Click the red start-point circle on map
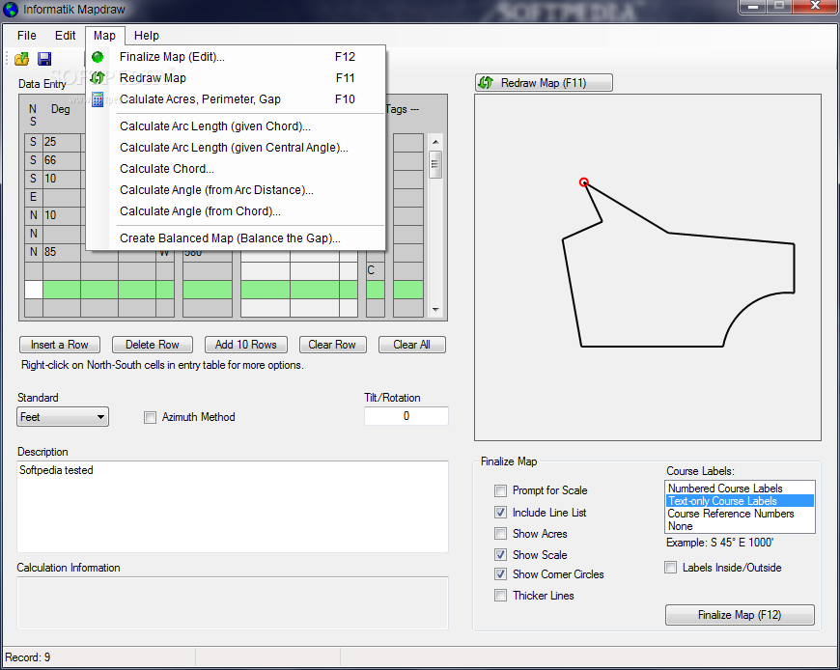840x670 pixels. point(584,182)
